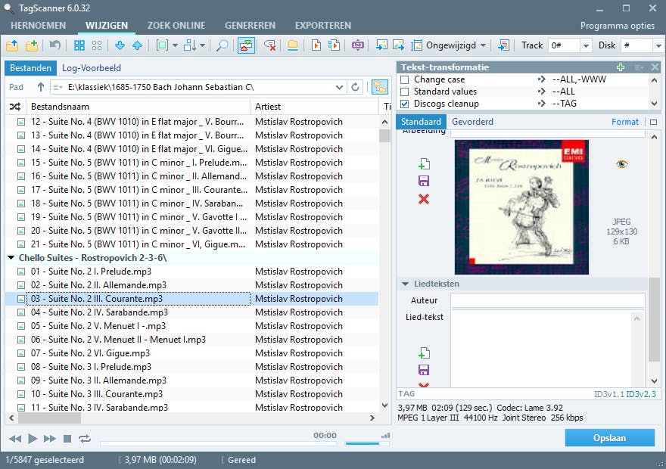Click the purple save icon beside the cover
666x469 pixels.
coord(424,182)
